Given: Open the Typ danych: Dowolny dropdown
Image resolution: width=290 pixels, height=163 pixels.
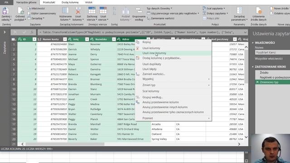Looking at the screenshot, I should point(159,8).
